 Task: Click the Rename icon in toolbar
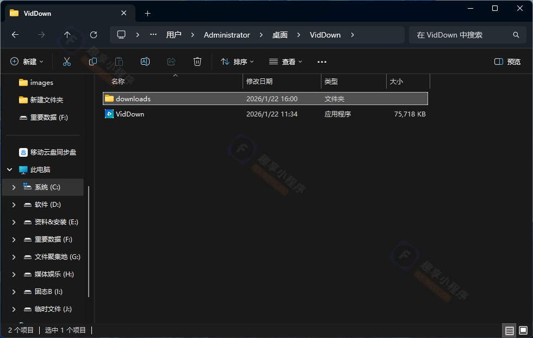[145, 62]
